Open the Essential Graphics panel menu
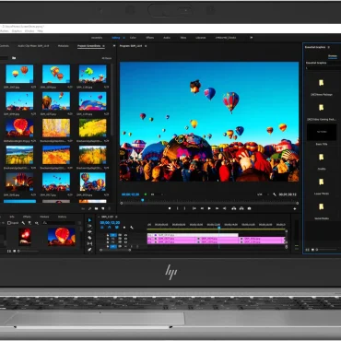 coord(329,47)
